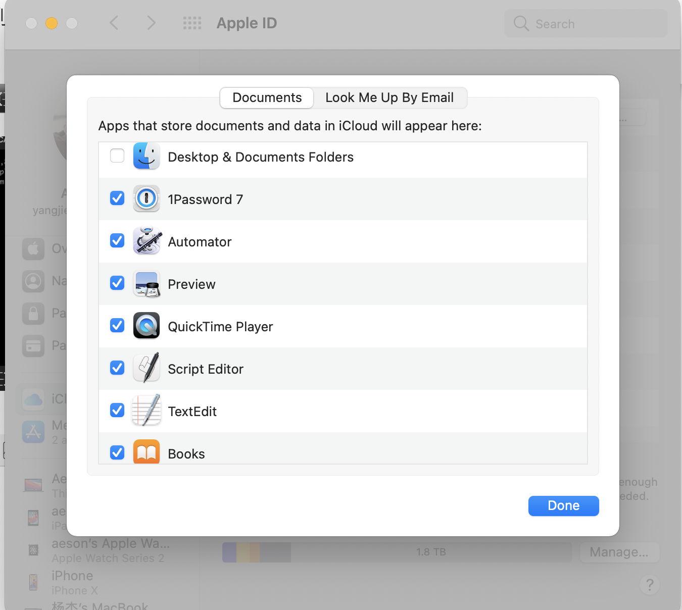Click the 1Password 7 app icon
Viewport: 682px width, 610px height.
pos(147,198)
